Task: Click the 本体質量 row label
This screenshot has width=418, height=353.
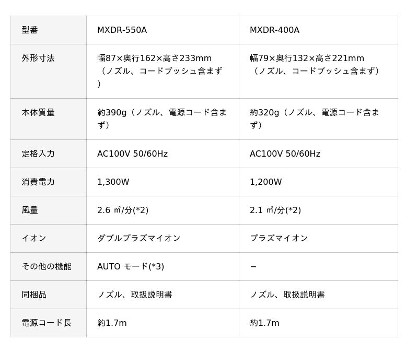Action: pos(38,112)
